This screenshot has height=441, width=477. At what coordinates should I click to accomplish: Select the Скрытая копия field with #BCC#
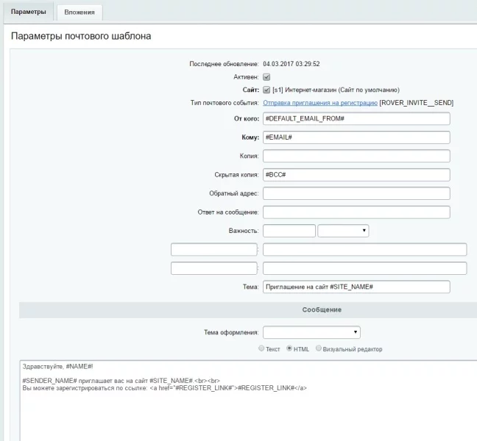click(x=356, y=175)
